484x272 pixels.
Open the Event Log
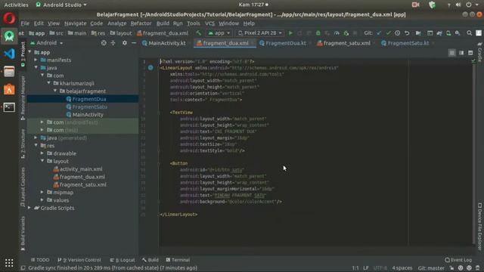point(458,260)
